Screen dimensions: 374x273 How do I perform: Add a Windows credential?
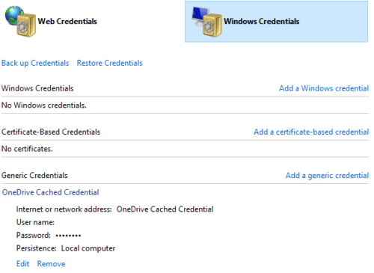(324, 88)
